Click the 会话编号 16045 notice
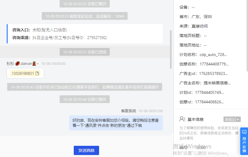This screenshot has width=248, height=157. (x=85, y=16)
